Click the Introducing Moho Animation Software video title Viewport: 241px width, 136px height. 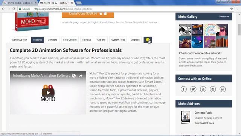pyautogui.click(x=41, y=76)
